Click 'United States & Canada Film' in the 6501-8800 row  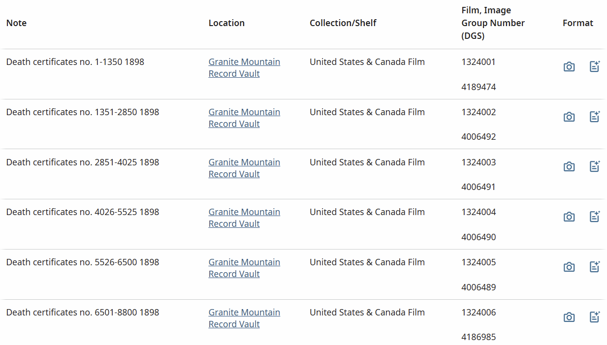367,313
